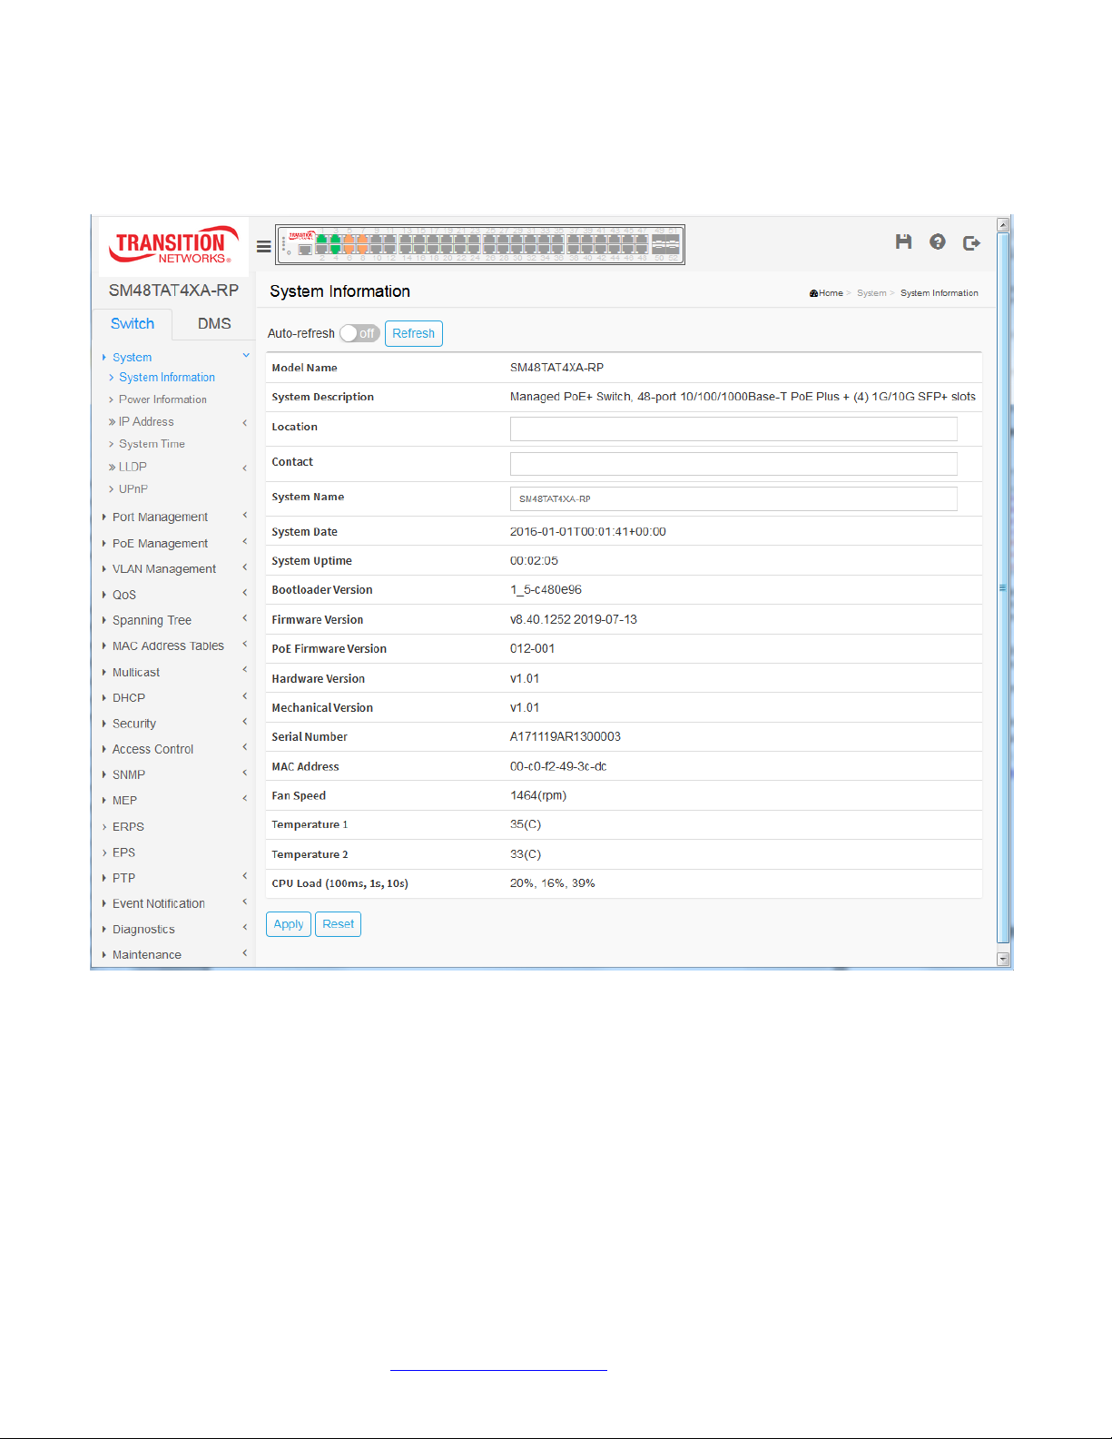Image resolution: width=1112 pixels, height=1439 pixels.
Task: Click the Apply button
Action: 289,924
